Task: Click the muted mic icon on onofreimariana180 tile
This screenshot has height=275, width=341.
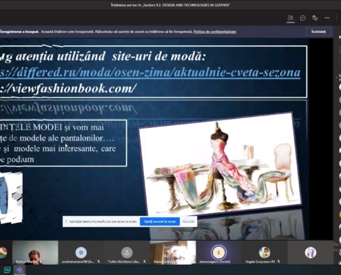Action: pos(99,261)
